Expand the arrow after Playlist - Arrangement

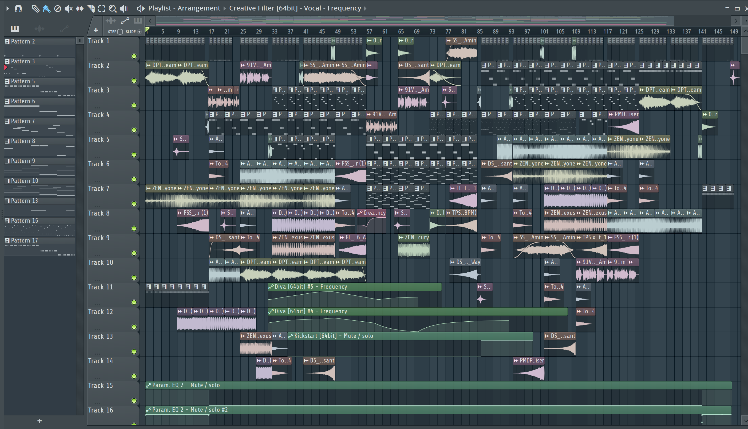(x=225, y=8)
